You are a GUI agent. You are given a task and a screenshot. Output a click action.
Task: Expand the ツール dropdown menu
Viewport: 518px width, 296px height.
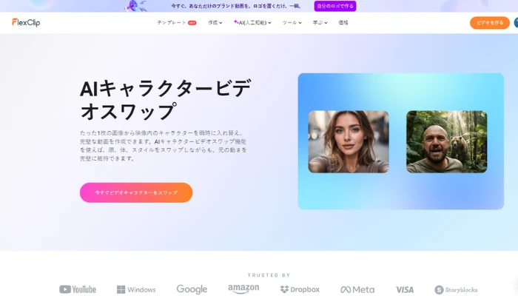[292, 22]
